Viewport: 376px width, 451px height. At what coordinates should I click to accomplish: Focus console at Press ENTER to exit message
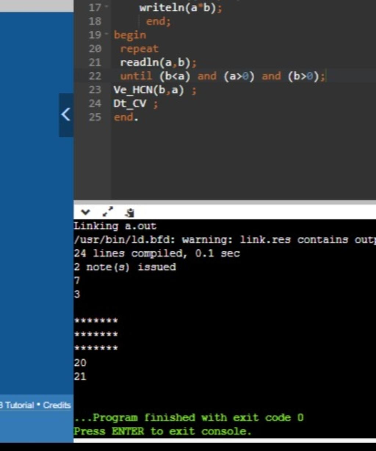(163, 431)
